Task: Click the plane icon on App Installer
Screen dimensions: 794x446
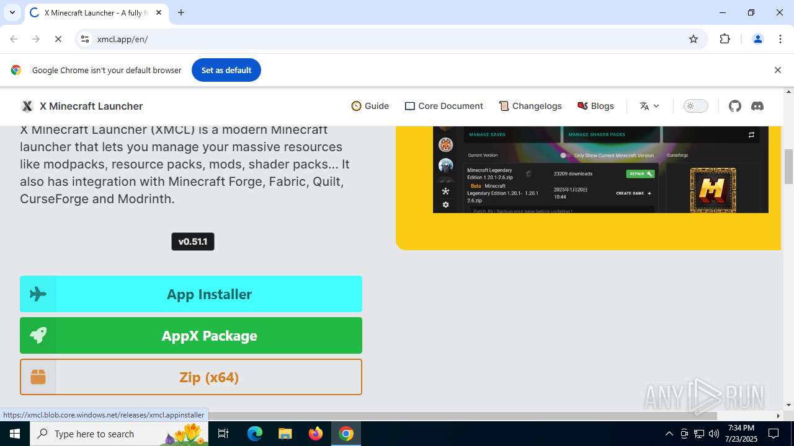Action: coord(38,294)
